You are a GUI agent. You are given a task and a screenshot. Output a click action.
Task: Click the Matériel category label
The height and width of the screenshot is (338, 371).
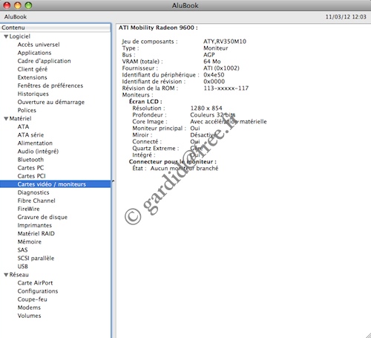(x=20, y=118)
